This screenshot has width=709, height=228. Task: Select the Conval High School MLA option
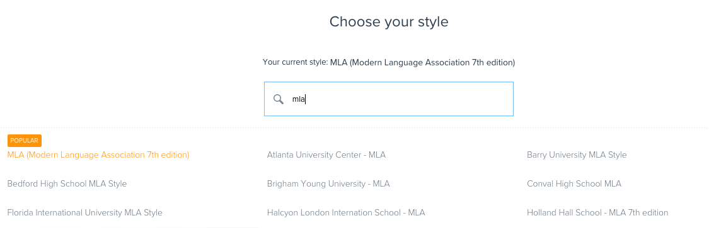(574, 184)
